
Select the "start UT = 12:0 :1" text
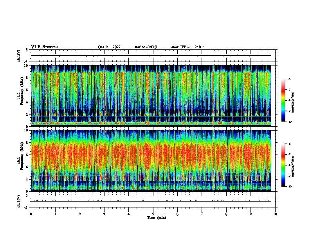click(x=189, y=47)
